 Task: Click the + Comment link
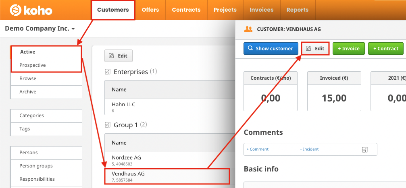(x=257, y=149)
